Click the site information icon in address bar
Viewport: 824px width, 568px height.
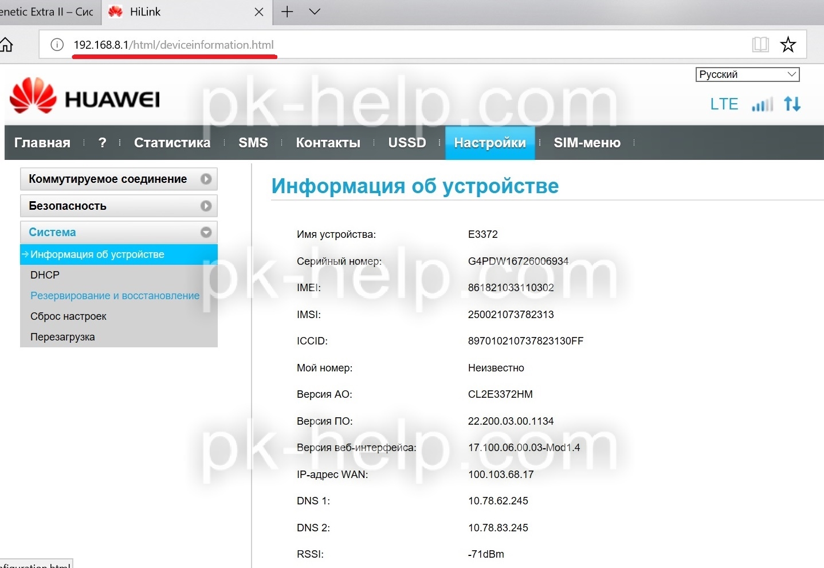57,45
